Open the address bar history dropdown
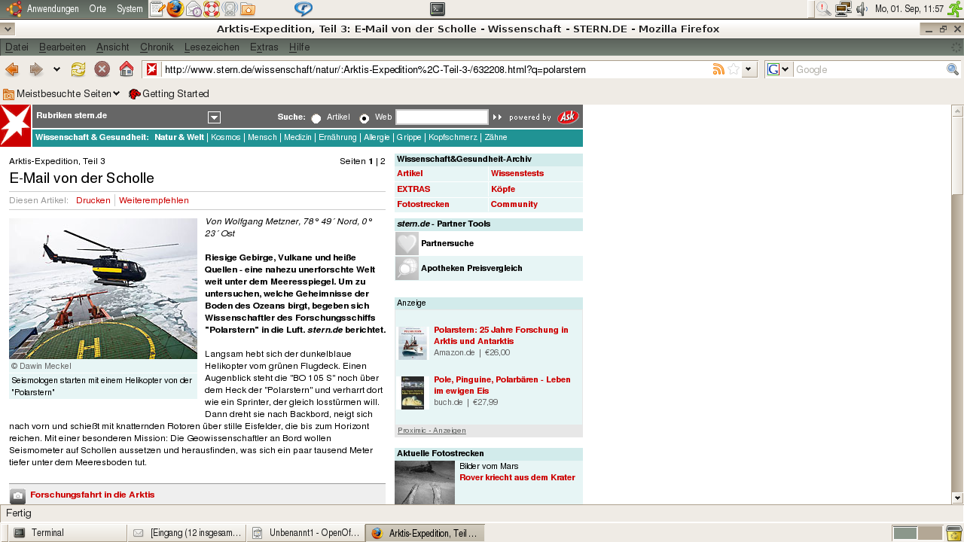The height and width of the screenshot is (542, 964). [749, 69]
